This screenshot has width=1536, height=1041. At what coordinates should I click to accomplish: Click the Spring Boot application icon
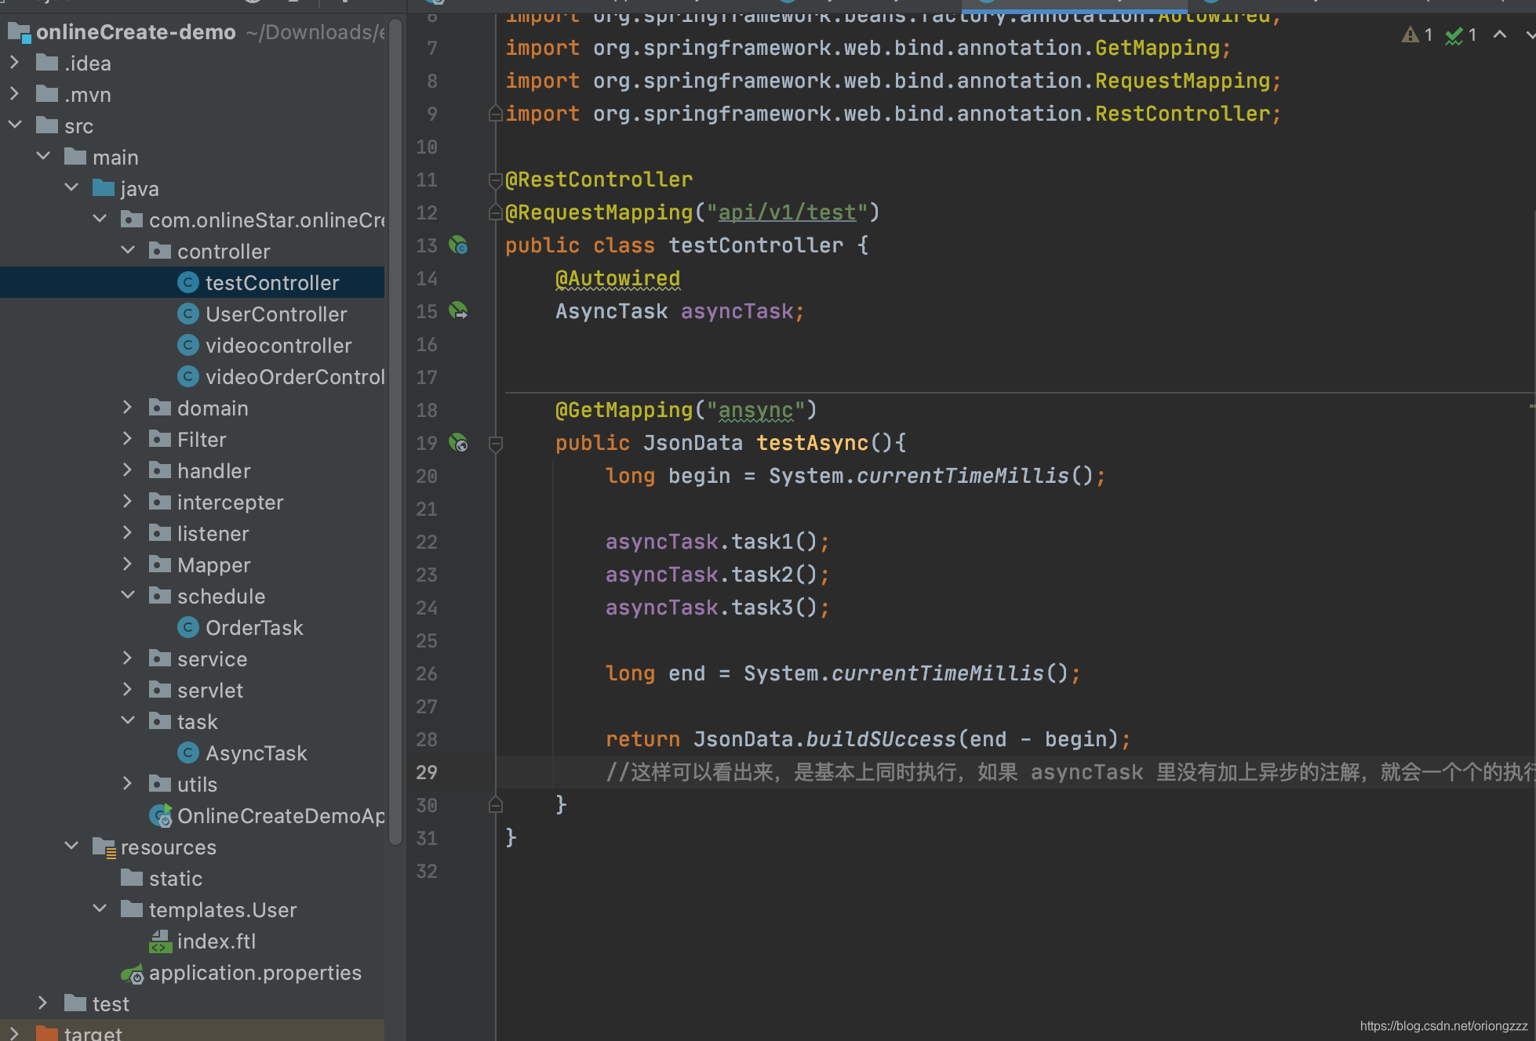coord(161,816)
